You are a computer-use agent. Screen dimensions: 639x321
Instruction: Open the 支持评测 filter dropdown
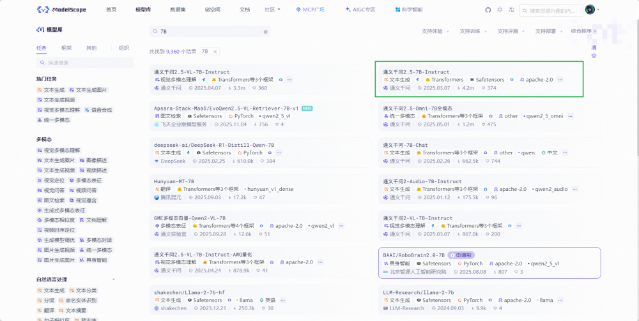[x=511, y=31]
